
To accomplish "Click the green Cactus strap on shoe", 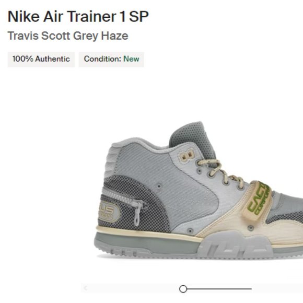I will coord(257,200).
